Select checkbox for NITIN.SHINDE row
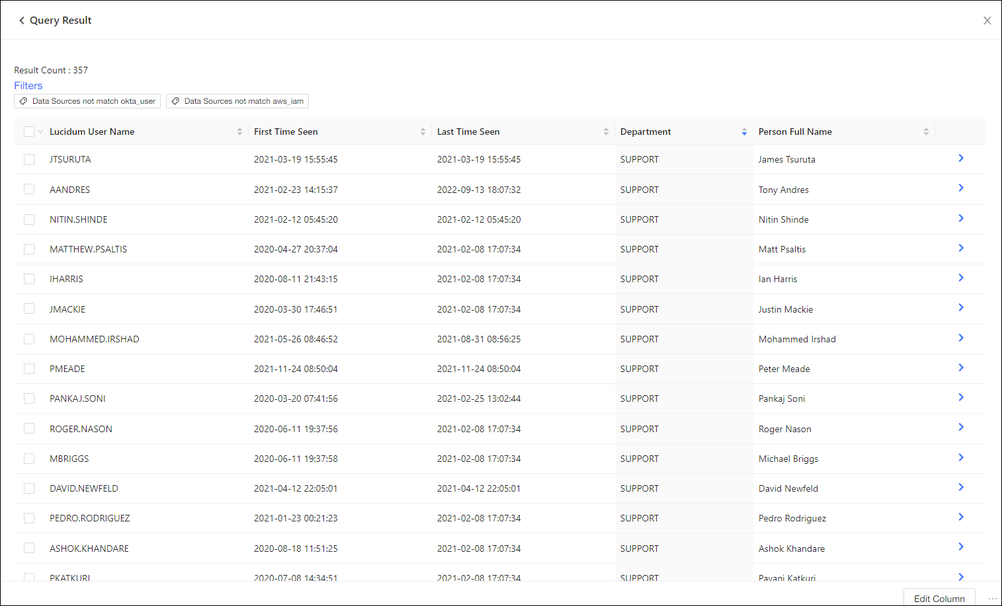1002x606 pixels. coord(29,219)
